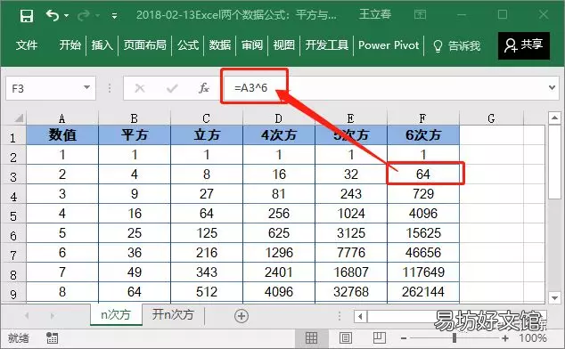Click the user name 王立春
This screenshot has width=565, height=349.
[375, 15]
